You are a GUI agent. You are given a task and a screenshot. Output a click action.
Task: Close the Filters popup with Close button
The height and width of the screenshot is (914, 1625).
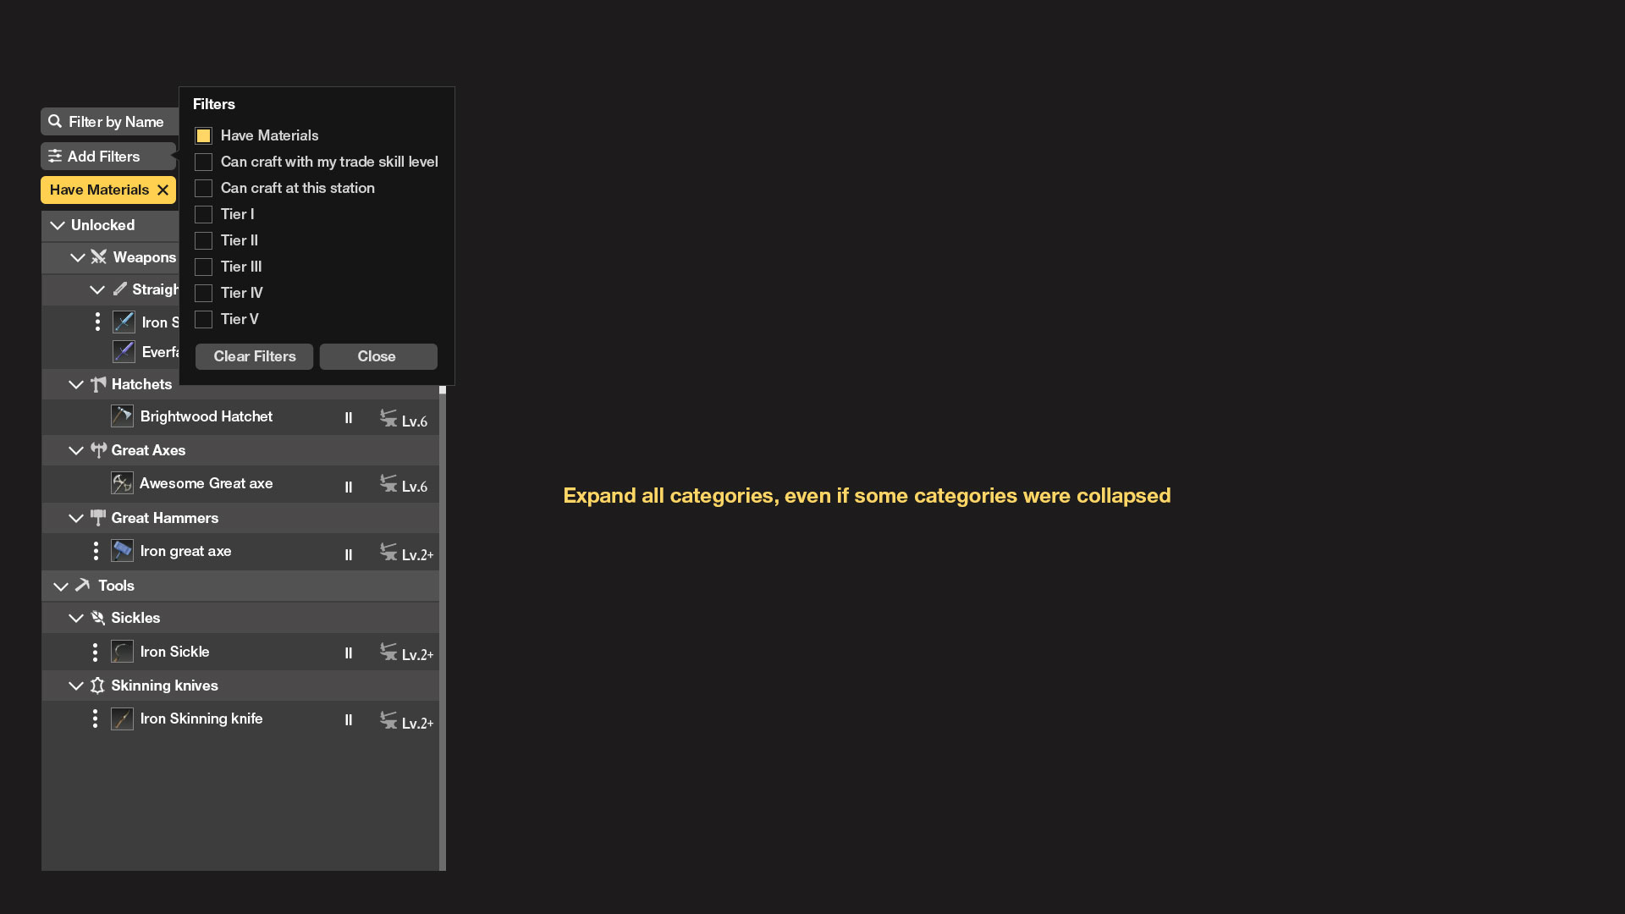click(377, 356)
